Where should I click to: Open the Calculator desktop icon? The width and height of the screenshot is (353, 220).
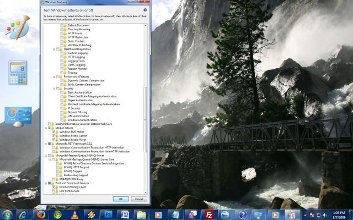point(18,73)
